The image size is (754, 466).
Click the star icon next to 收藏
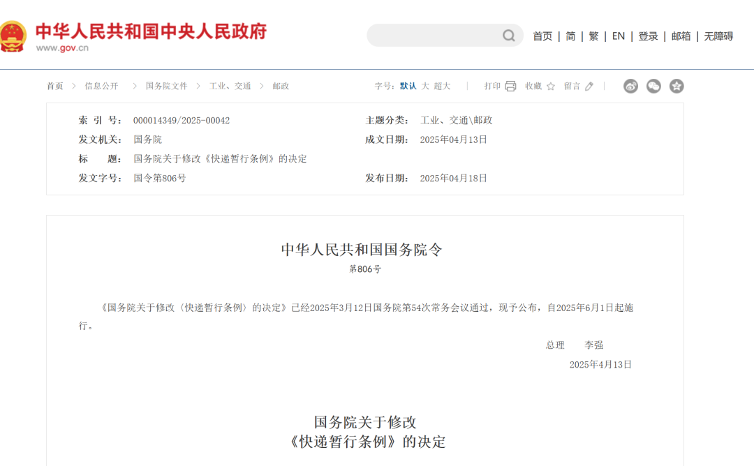(550, 86)
